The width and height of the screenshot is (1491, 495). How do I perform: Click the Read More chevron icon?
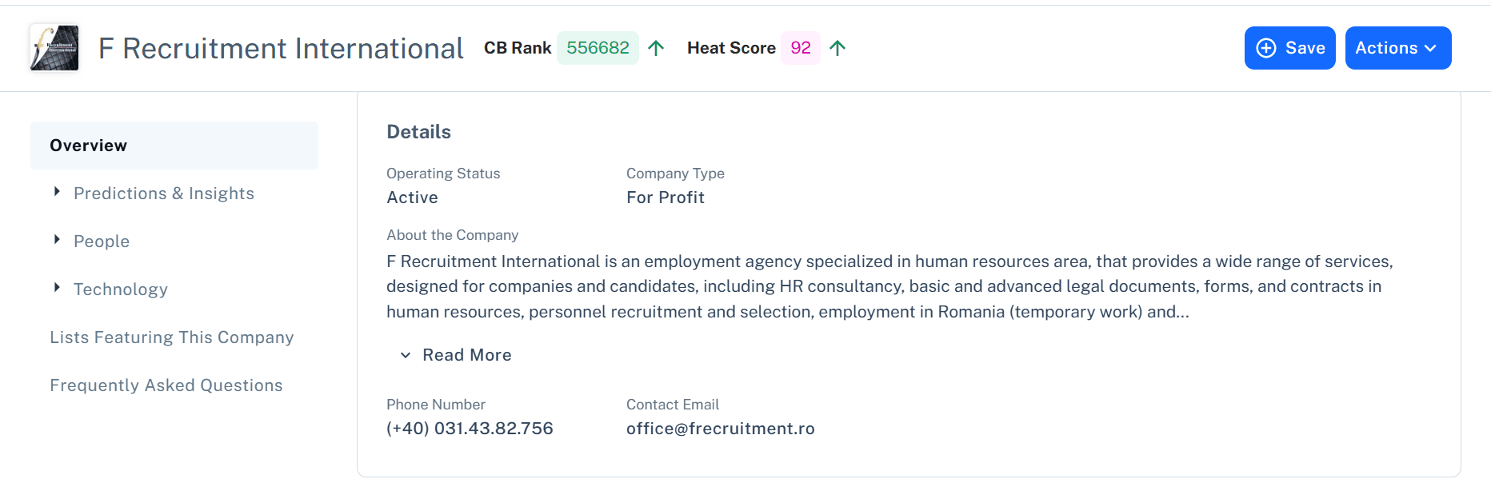[x=406, y=355]
